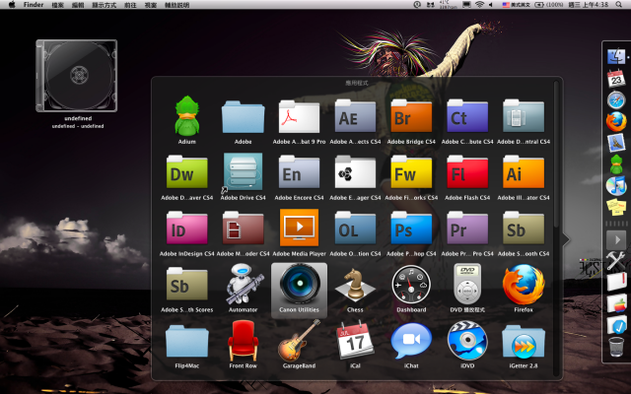Open the Finder menu

click(x=34, y=5)
